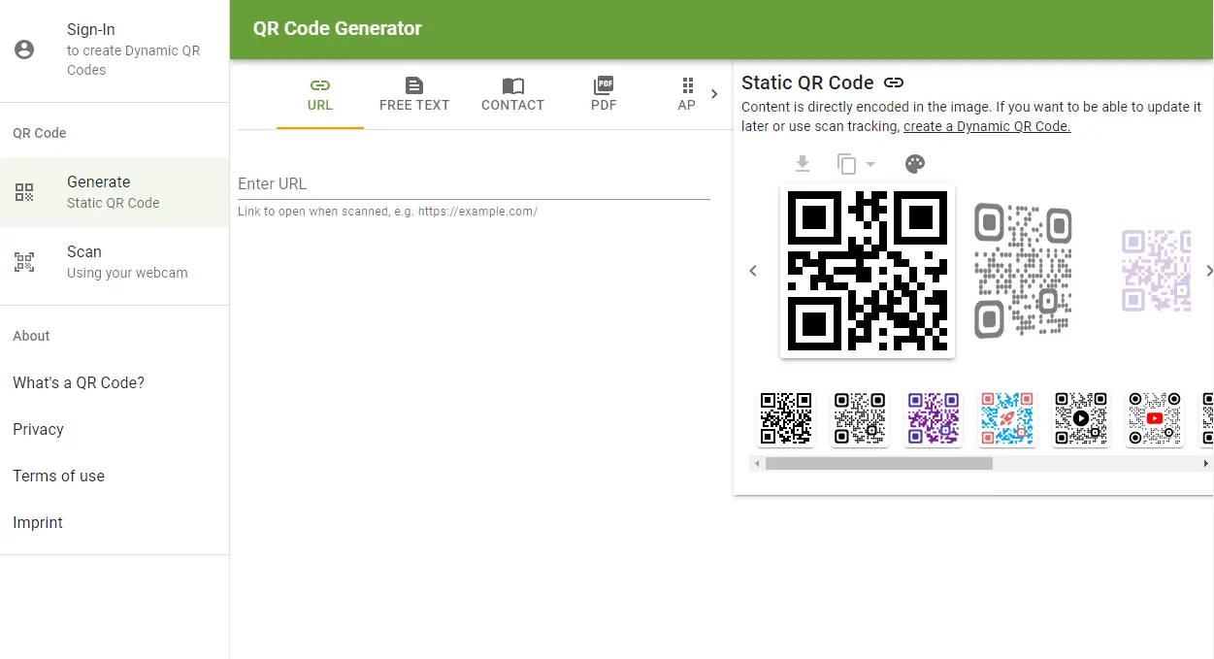Viewport: 1214px width, 659px height.
Task: Click the Scan webcam QR icon
Action: click(x=24, y=262)
